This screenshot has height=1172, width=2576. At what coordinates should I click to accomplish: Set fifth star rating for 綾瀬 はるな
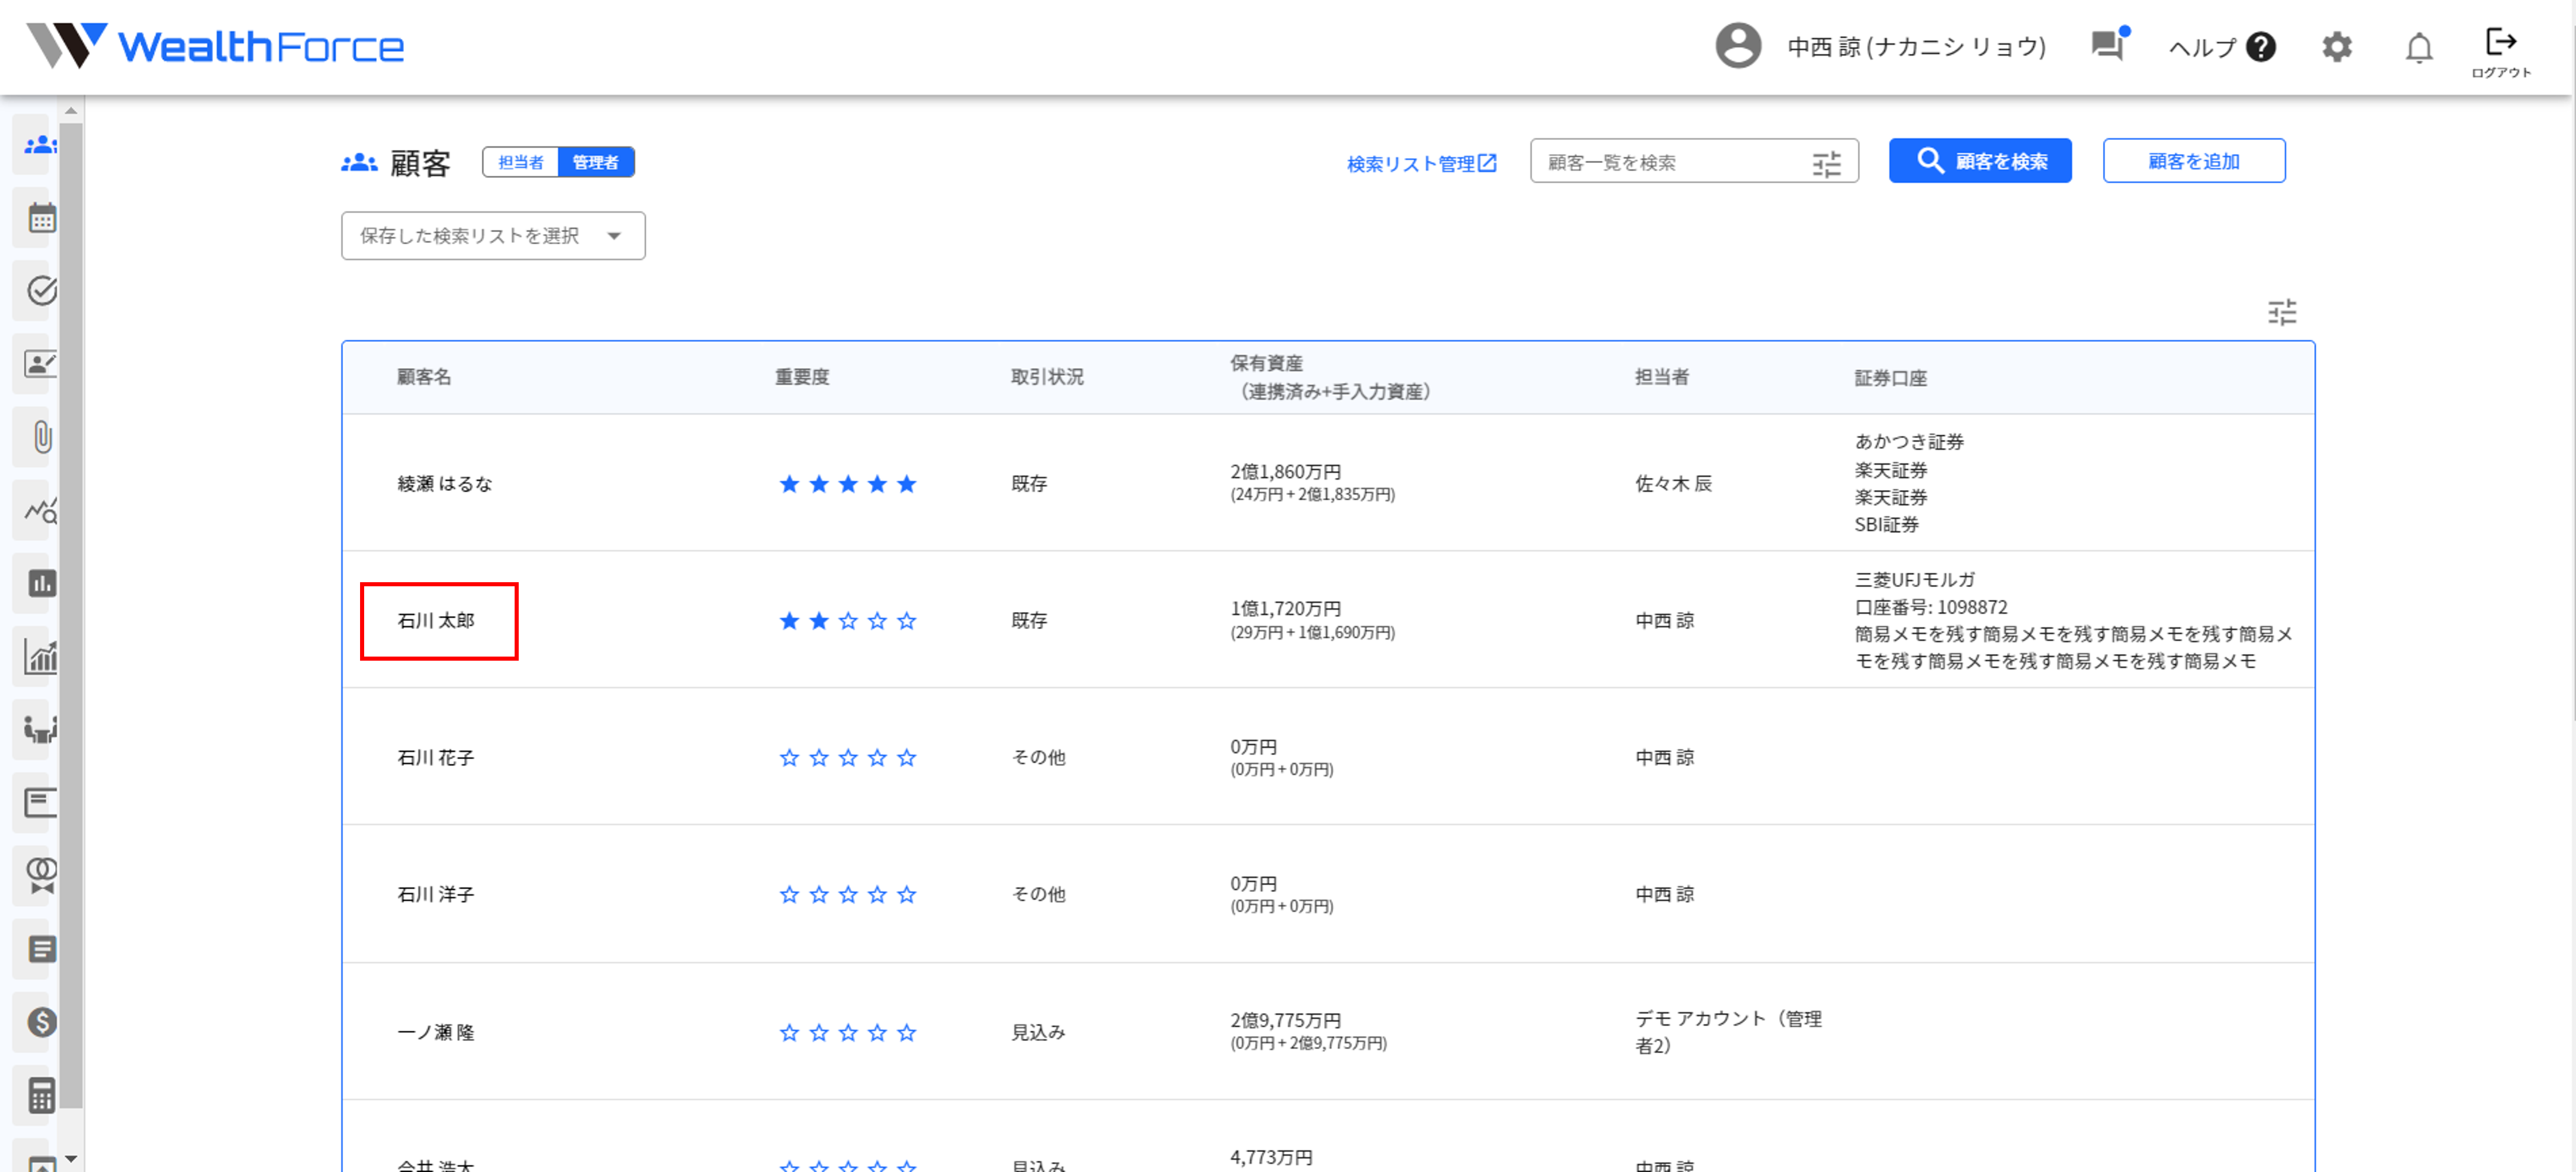pos(906,484)
